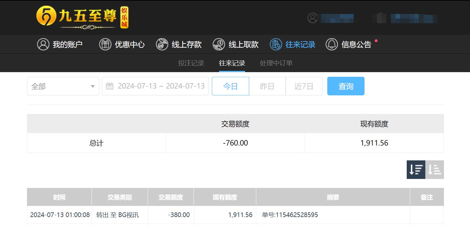Select the 近7日 filter button
The height and width of the screenshot is (226, 470).
(304, 86)
